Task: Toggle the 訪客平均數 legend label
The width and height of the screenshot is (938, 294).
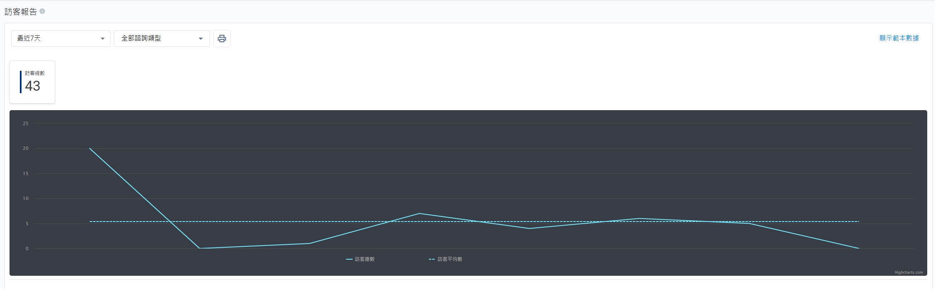Action: (450, 259)
